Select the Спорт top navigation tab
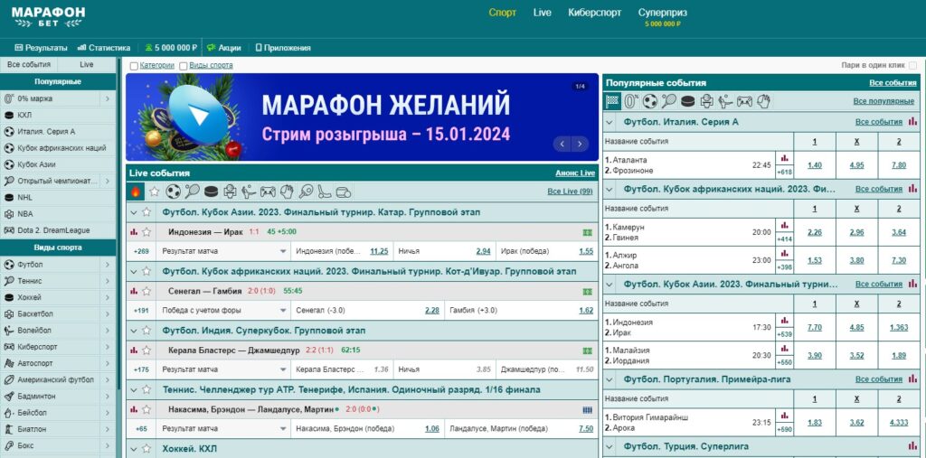This screenshot has width=926, height=458. (503, 13)
